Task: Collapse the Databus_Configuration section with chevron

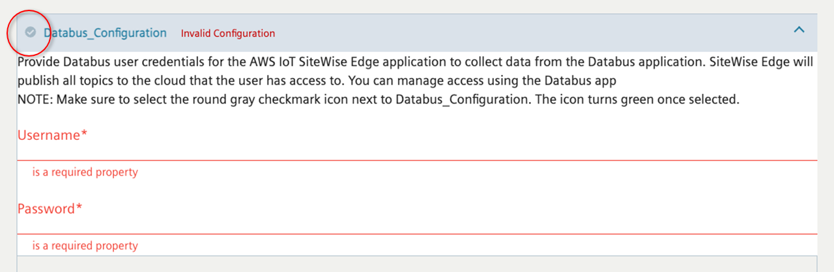Action: 799,30
